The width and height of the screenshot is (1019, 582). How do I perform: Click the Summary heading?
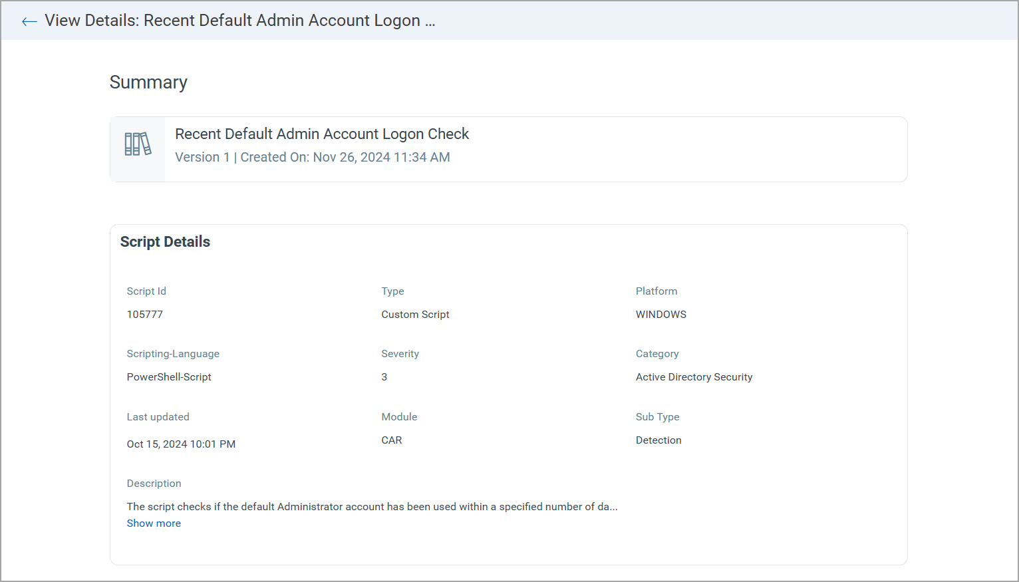148,82
